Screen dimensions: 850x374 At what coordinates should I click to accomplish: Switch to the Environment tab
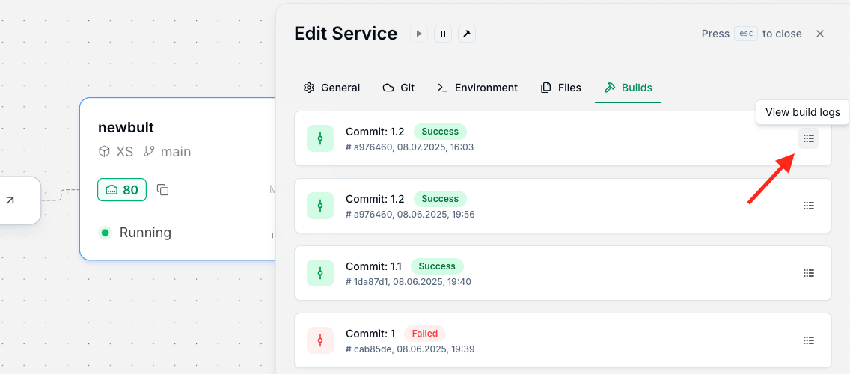[477, 88]
